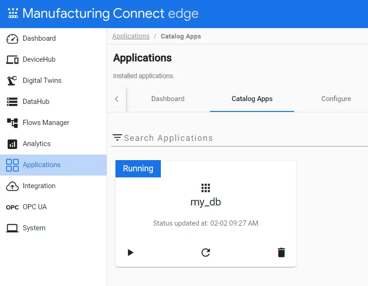This screenshot has height=286, width=368.
Task: Click the Manufacturing Connect edge logo icon
Action: (x=13, y=13)
